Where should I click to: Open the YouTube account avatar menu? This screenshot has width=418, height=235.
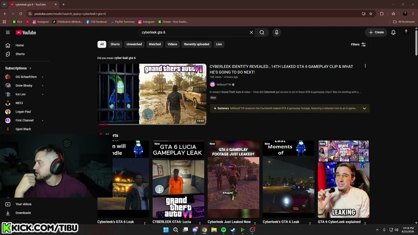[407, 32]
